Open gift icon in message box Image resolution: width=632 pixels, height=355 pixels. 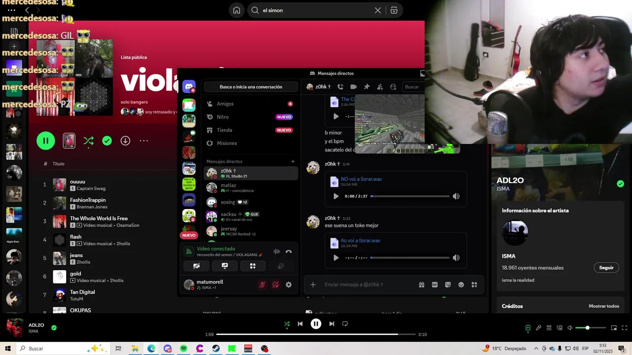[x=422, y=284]
